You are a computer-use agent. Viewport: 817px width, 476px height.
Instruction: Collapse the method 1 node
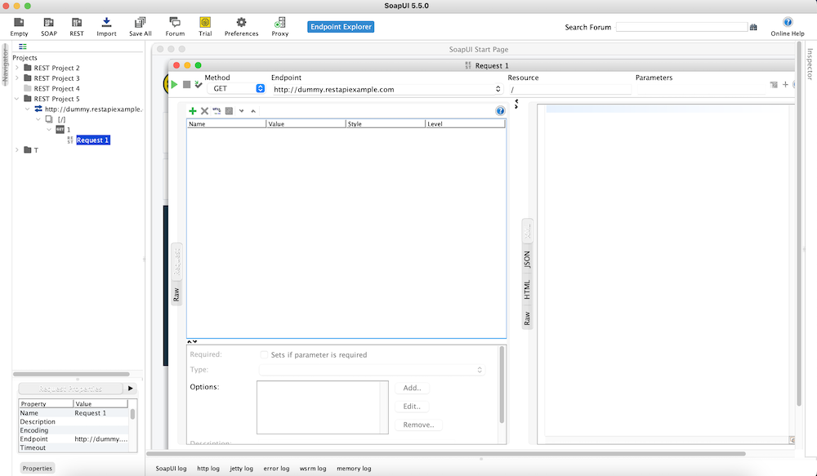[x=49, y=130]
